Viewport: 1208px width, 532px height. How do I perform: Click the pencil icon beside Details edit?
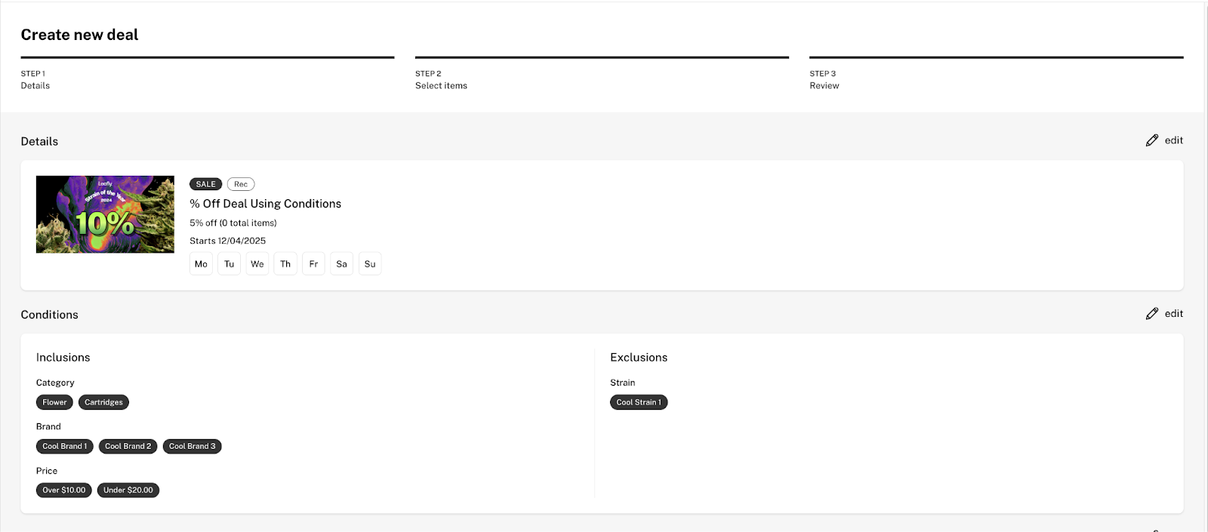coord(1151,140)
